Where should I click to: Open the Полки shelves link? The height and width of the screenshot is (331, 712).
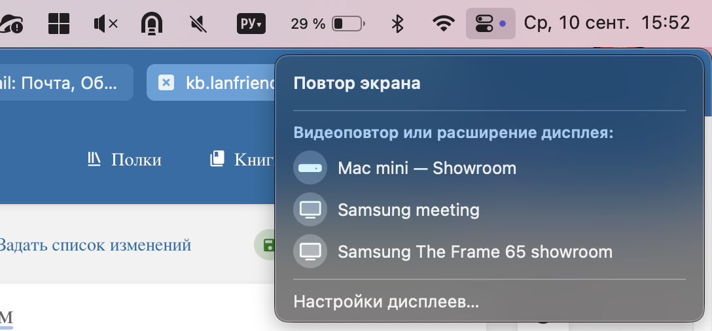[x=124, y=160]
